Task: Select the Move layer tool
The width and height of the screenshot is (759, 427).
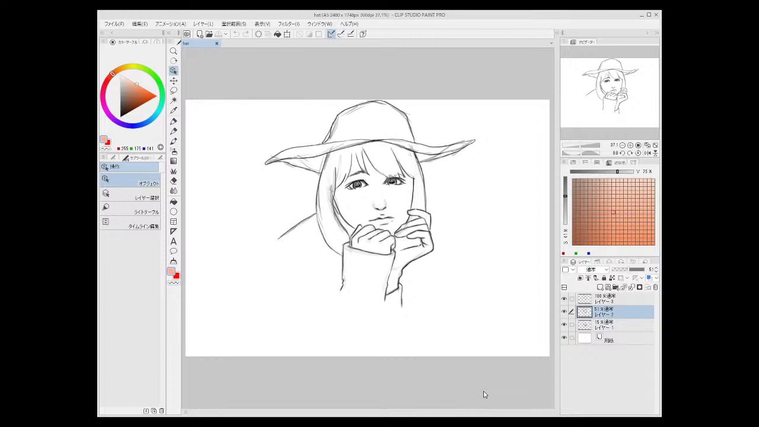Action: [x=174, y=81]
